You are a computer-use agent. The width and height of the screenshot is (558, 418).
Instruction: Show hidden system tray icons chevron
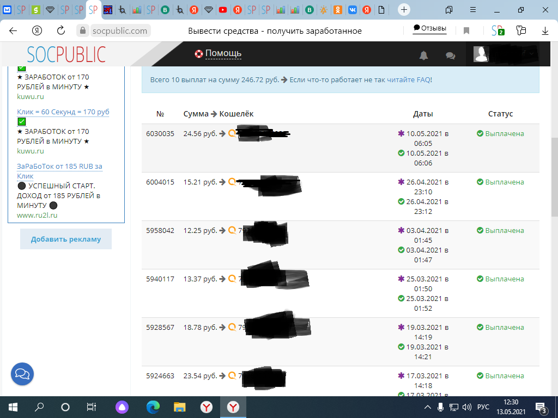click(x=428, y=407)
